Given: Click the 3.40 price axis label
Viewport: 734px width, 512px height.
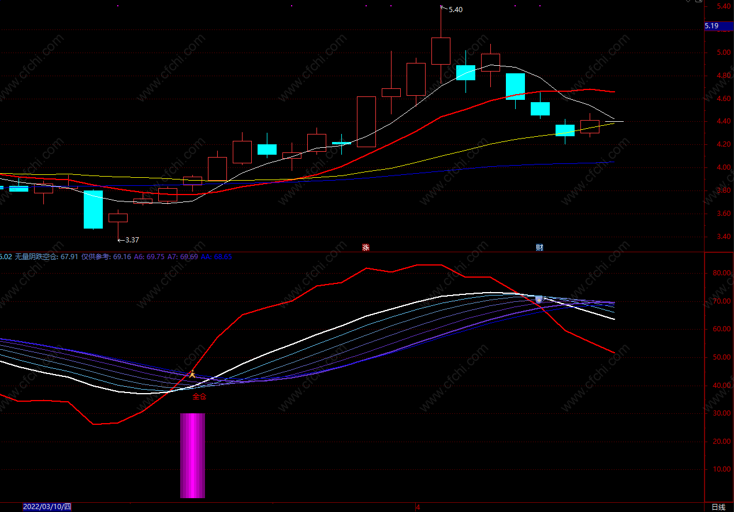Looking at the screenshot, I should click(x=724, y=237).
